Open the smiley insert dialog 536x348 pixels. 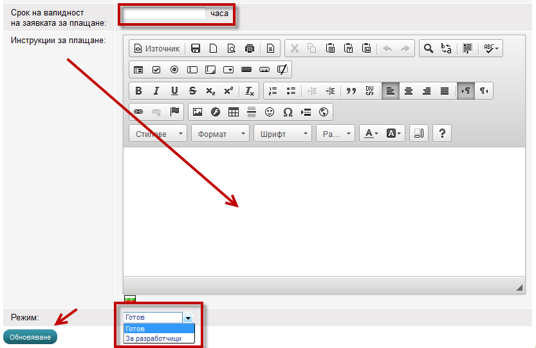point(270,112)
